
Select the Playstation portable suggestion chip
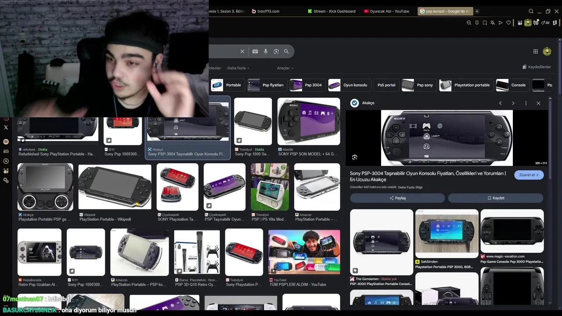pyautogui.click(x=465, y=85)
